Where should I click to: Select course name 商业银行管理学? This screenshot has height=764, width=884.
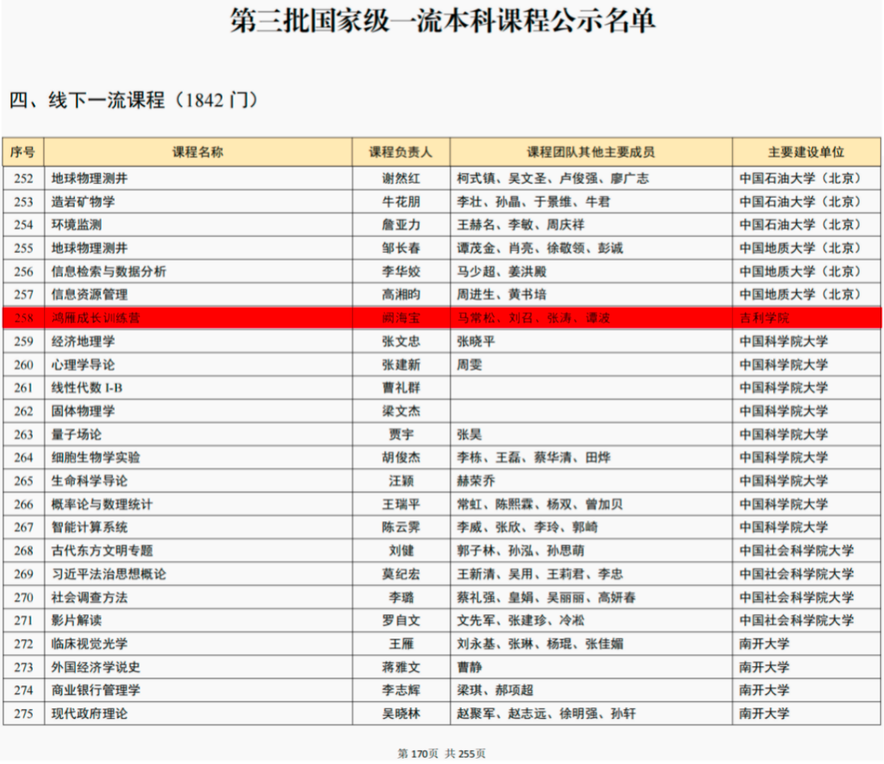click(96, 690)
